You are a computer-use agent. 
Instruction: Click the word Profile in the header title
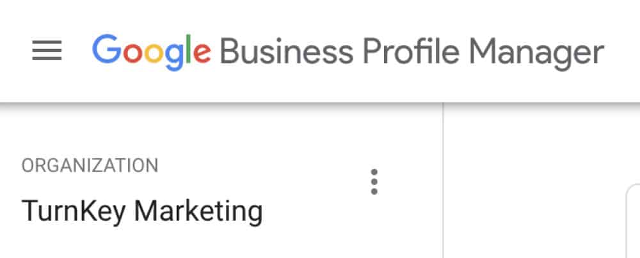click(x=411, y=51)
